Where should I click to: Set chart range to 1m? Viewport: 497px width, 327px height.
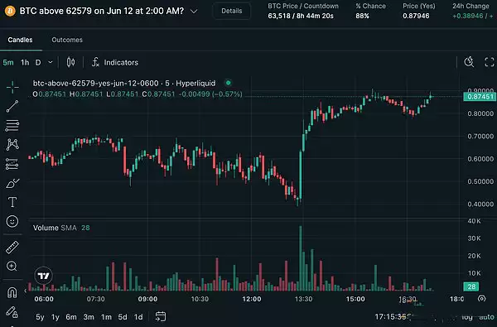click(x=107, y=317)
